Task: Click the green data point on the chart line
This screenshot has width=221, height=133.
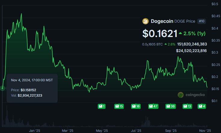Action: [x=2, y=88]
